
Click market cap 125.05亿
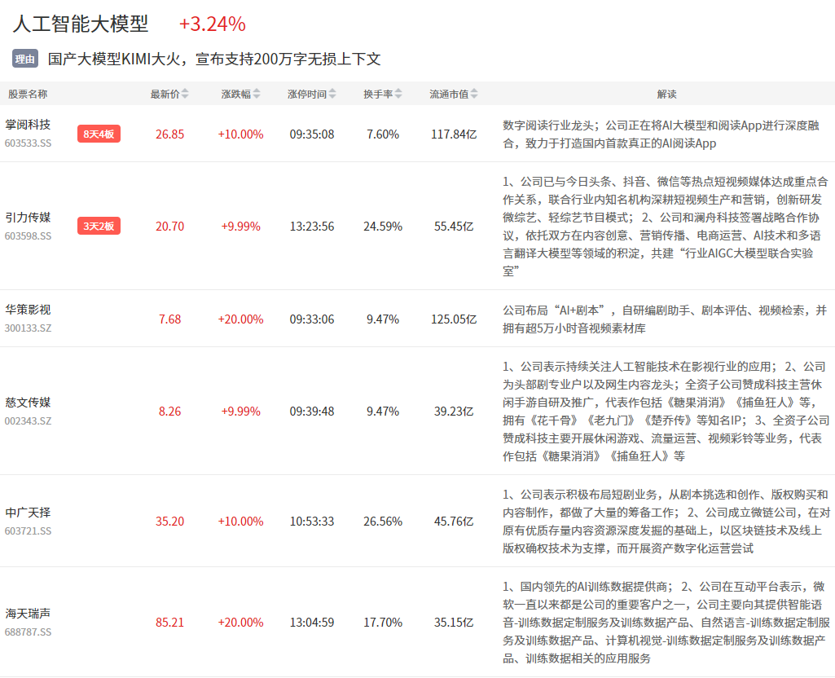point(454,319)
